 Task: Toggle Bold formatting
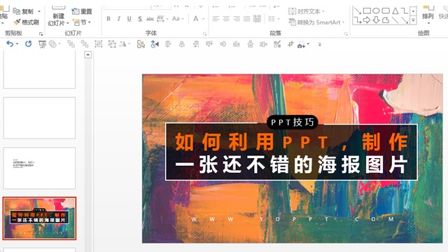point(108,19)
